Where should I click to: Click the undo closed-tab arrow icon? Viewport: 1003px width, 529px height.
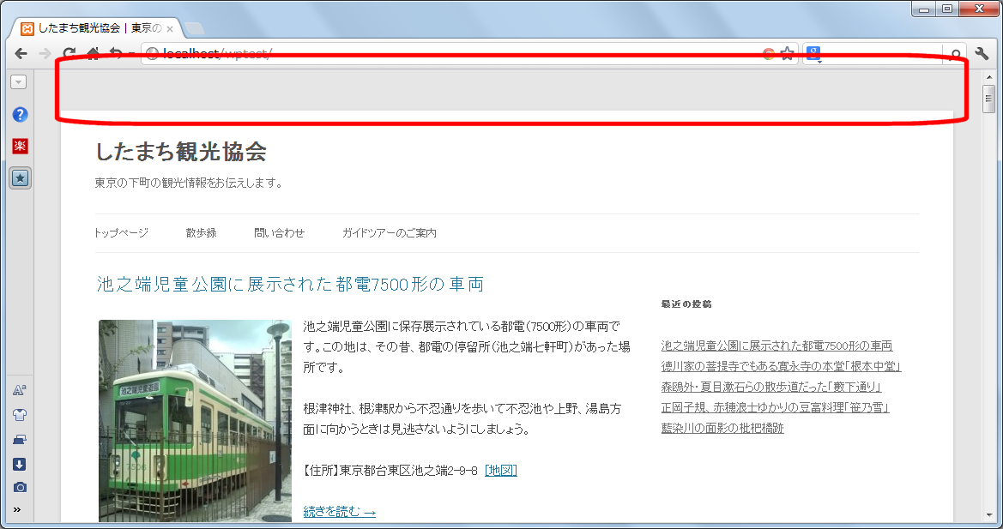(x=116, y=54)
